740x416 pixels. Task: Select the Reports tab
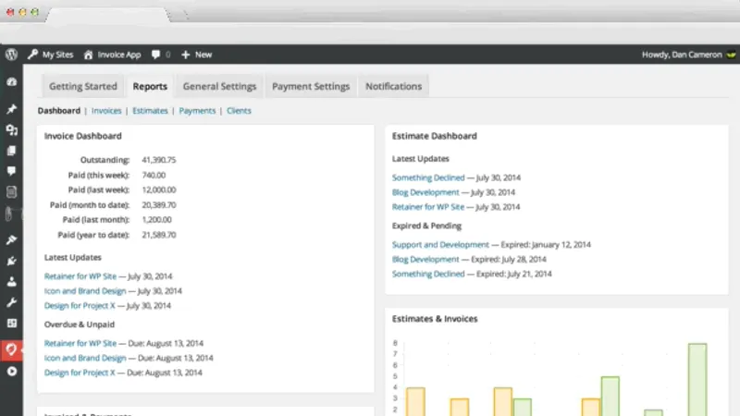click(x=150, y=86)
